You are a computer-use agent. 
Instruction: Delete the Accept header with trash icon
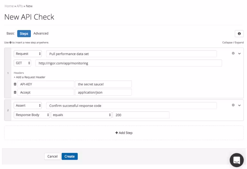[x=15, y=92]
